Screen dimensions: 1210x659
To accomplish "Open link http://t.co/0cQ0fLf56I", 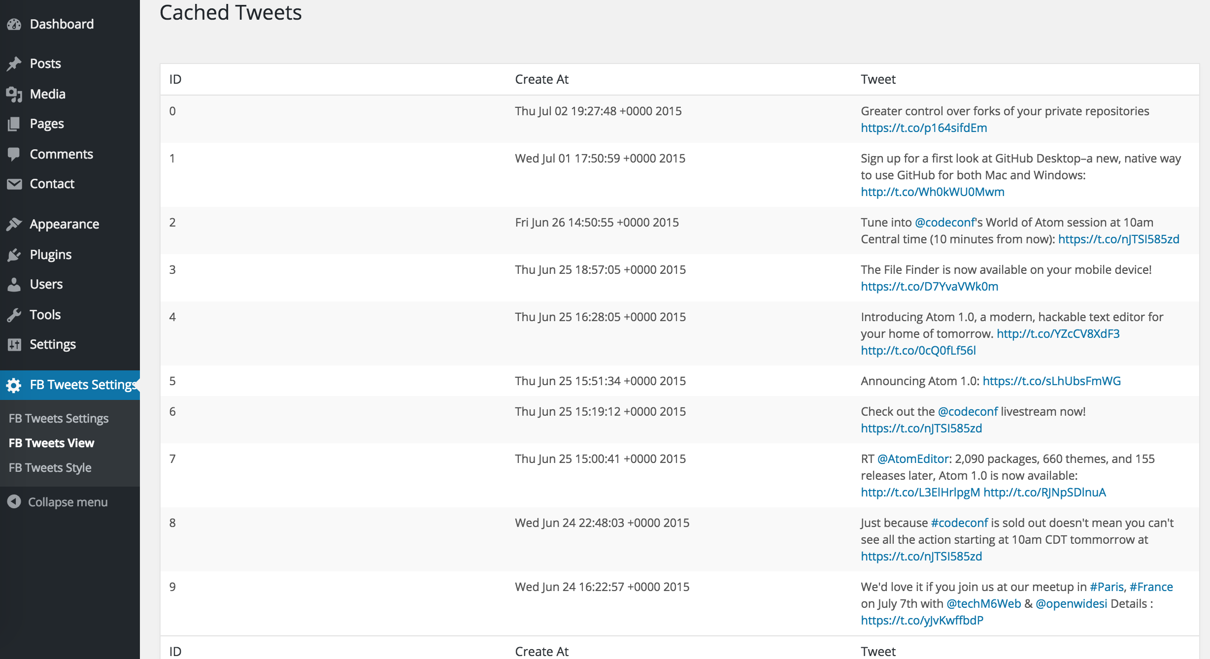I will [x=918, y=351].
